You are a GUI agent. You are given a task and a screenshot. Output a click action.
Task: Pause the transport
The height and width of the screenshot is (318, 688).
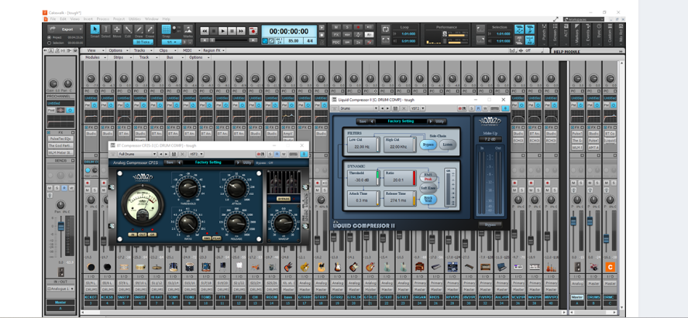click(x=232, y=31)
